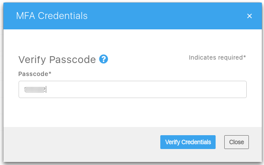
Task: Click the Indicates required* note
Action: [217, 57]
